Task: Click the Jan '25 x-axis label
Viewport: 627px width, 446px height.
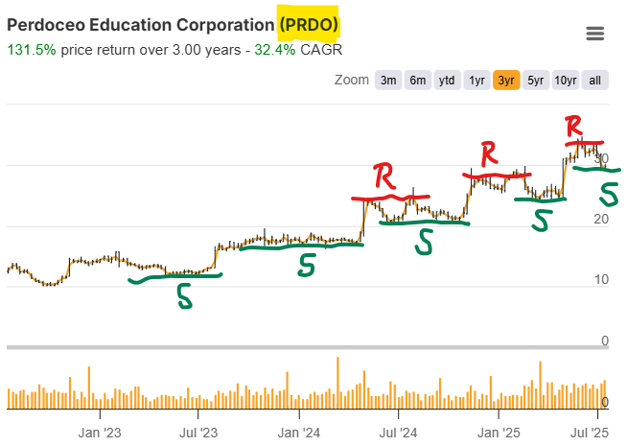Action: point(499,432)
